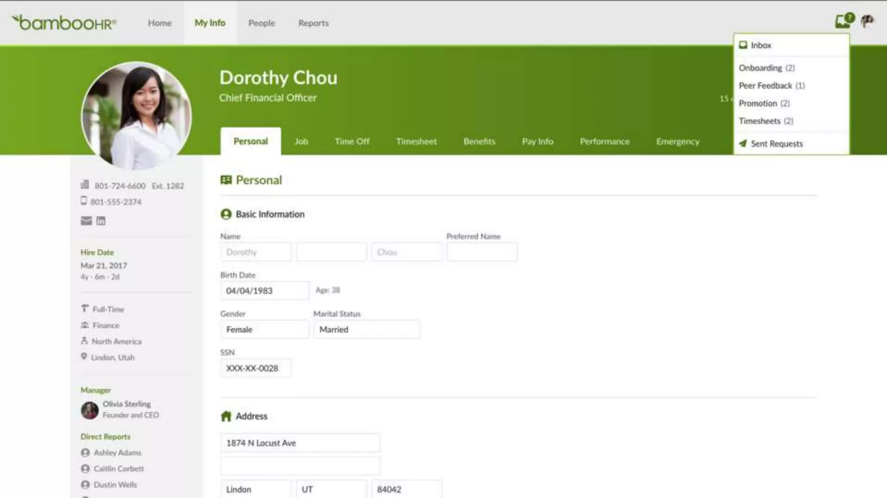Open the Pay Info tab

coord(537,141)
